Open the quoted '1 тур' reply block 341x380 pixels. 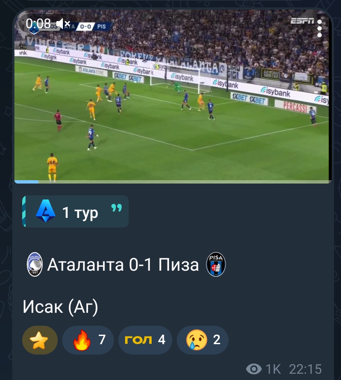click(x=75, y=212)
